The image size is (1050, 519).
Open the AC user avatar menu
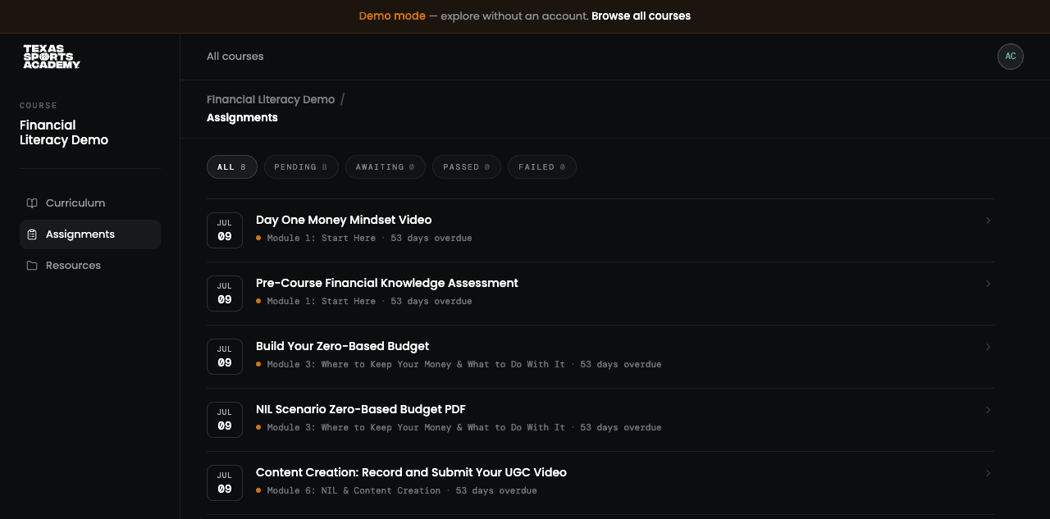(x=1011, y=57)
